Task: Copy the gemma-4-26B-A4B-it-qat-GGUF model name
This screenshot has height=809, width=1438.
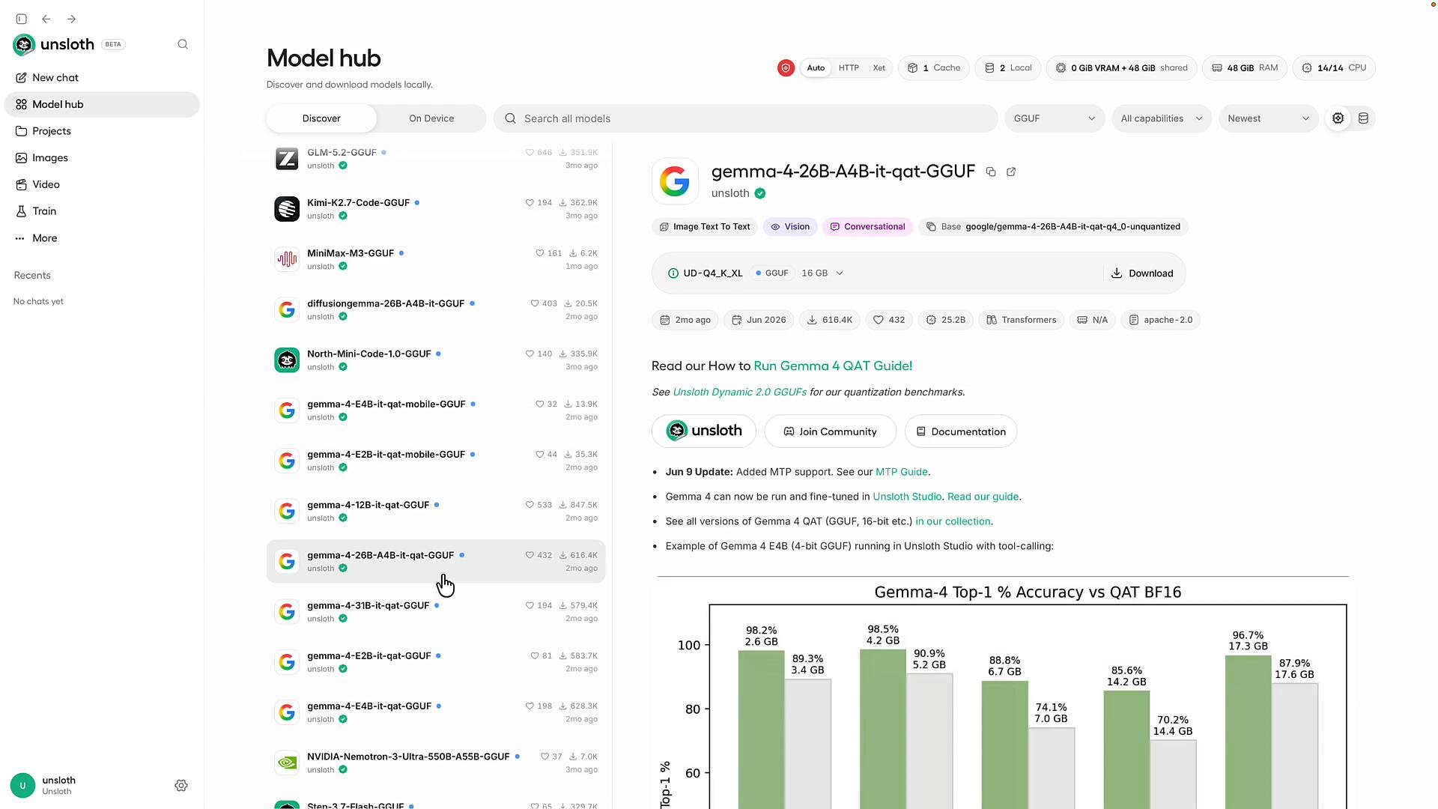Action: click(991, 172)
